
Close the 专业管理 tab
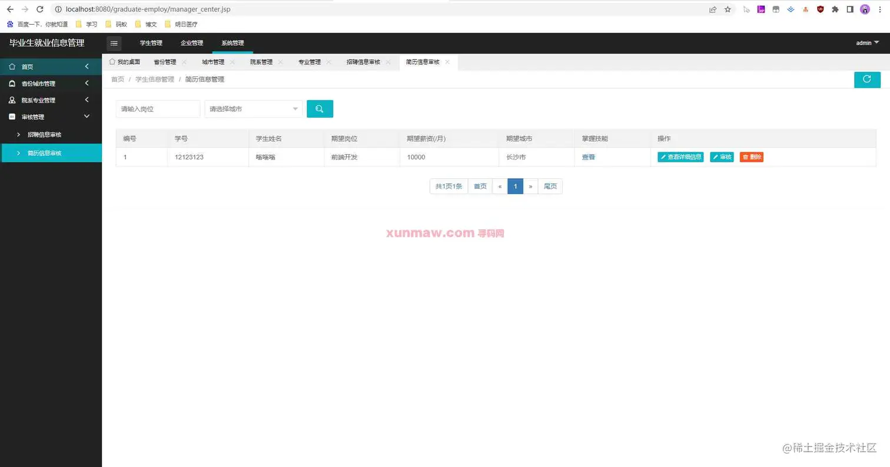(x=328, y=62)
